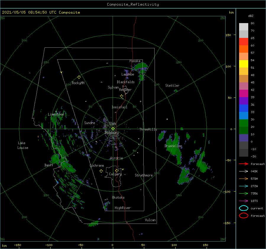The width and height of the screenshot is (266, 249).
Task: Click the yellow diamond marker over Calgary
Action: (117, 171)
